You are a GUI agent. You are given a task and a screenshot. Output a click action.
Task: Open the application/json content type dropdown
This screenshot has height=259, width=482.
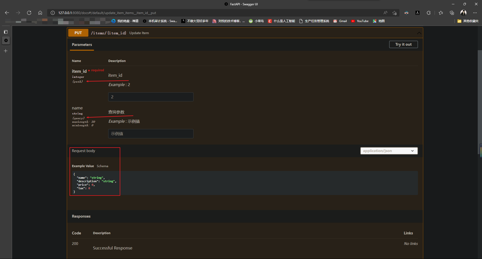pyautogui.click(x=389, y=151)
